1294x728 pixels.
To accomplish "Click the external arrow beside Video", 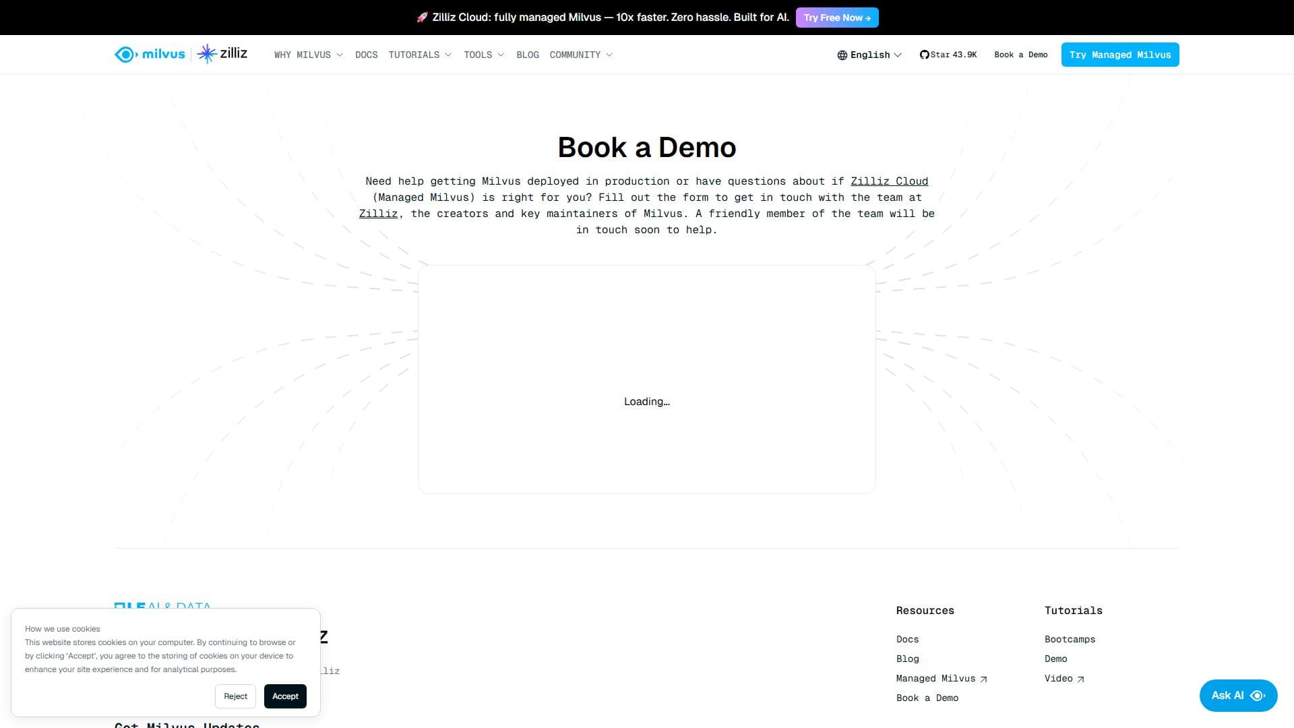I will pos(1080,679).
